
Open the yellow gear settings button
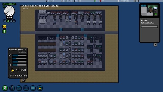pos(4,27)
